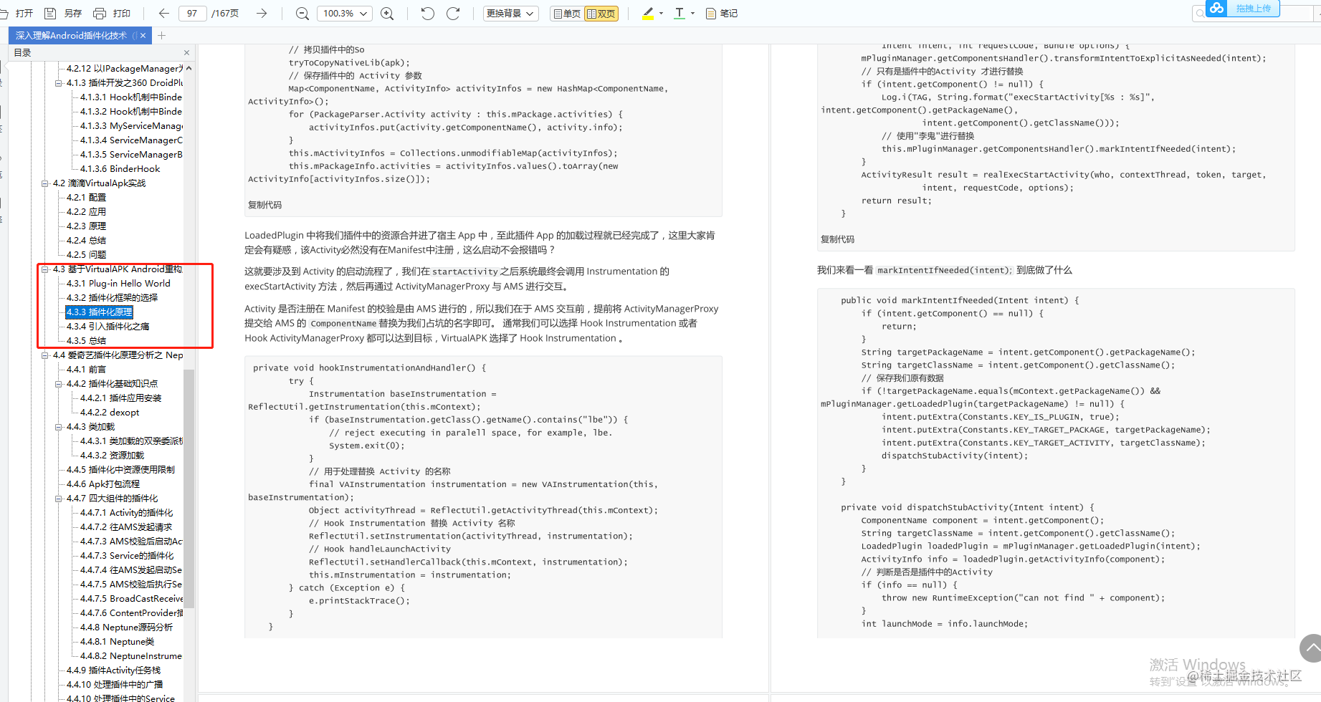Click the scroll-to-top arrow button

[x=1311, y=648]
